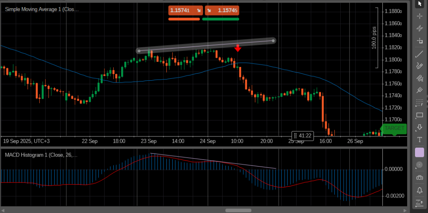Activate the crosshair cursor tool

click(x=420, y=15)
